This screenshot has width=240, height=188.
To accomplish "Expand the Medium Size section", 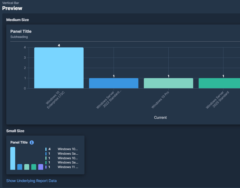I will click(x=17, y=20).
